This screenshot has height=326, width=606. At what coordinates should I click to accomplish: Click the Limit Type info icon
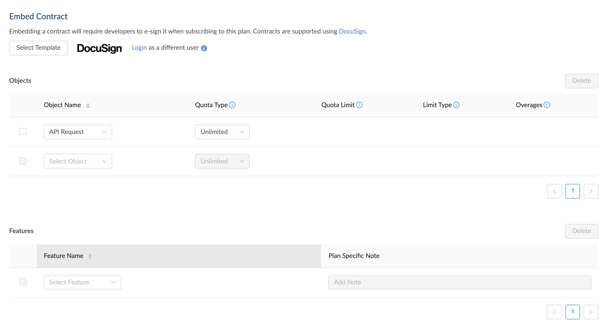(456, 105)
